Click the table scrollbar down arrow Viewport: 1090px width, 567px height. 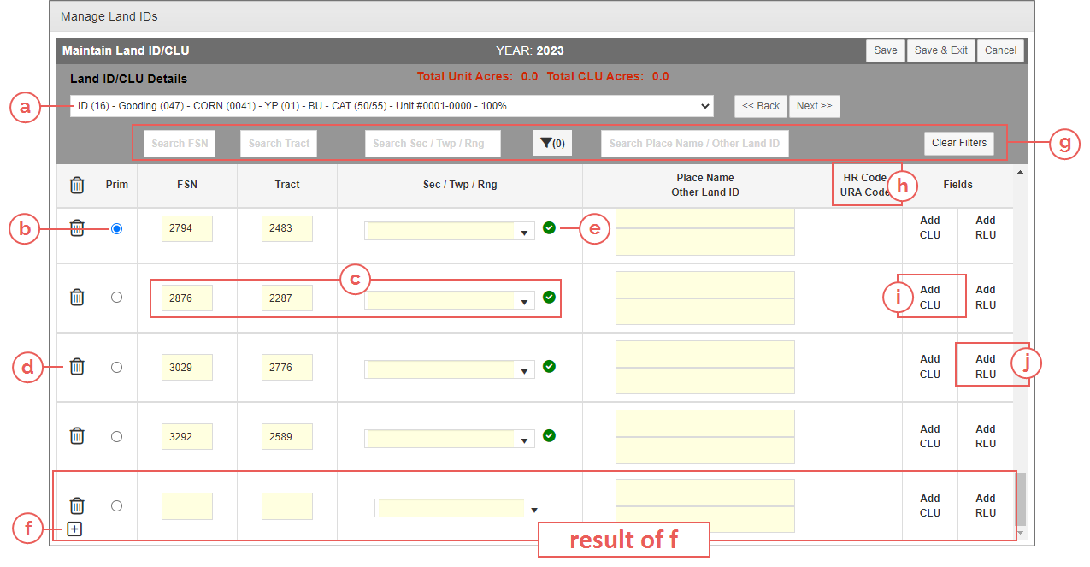point(1018,533)
